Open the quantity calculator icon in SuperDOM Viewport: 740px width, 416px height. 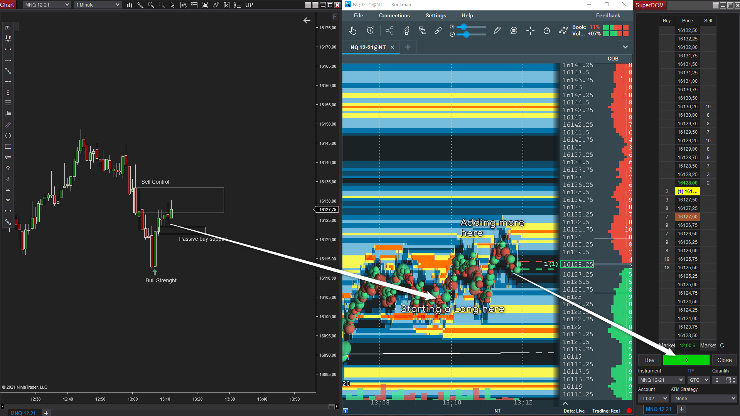point(728,380)
